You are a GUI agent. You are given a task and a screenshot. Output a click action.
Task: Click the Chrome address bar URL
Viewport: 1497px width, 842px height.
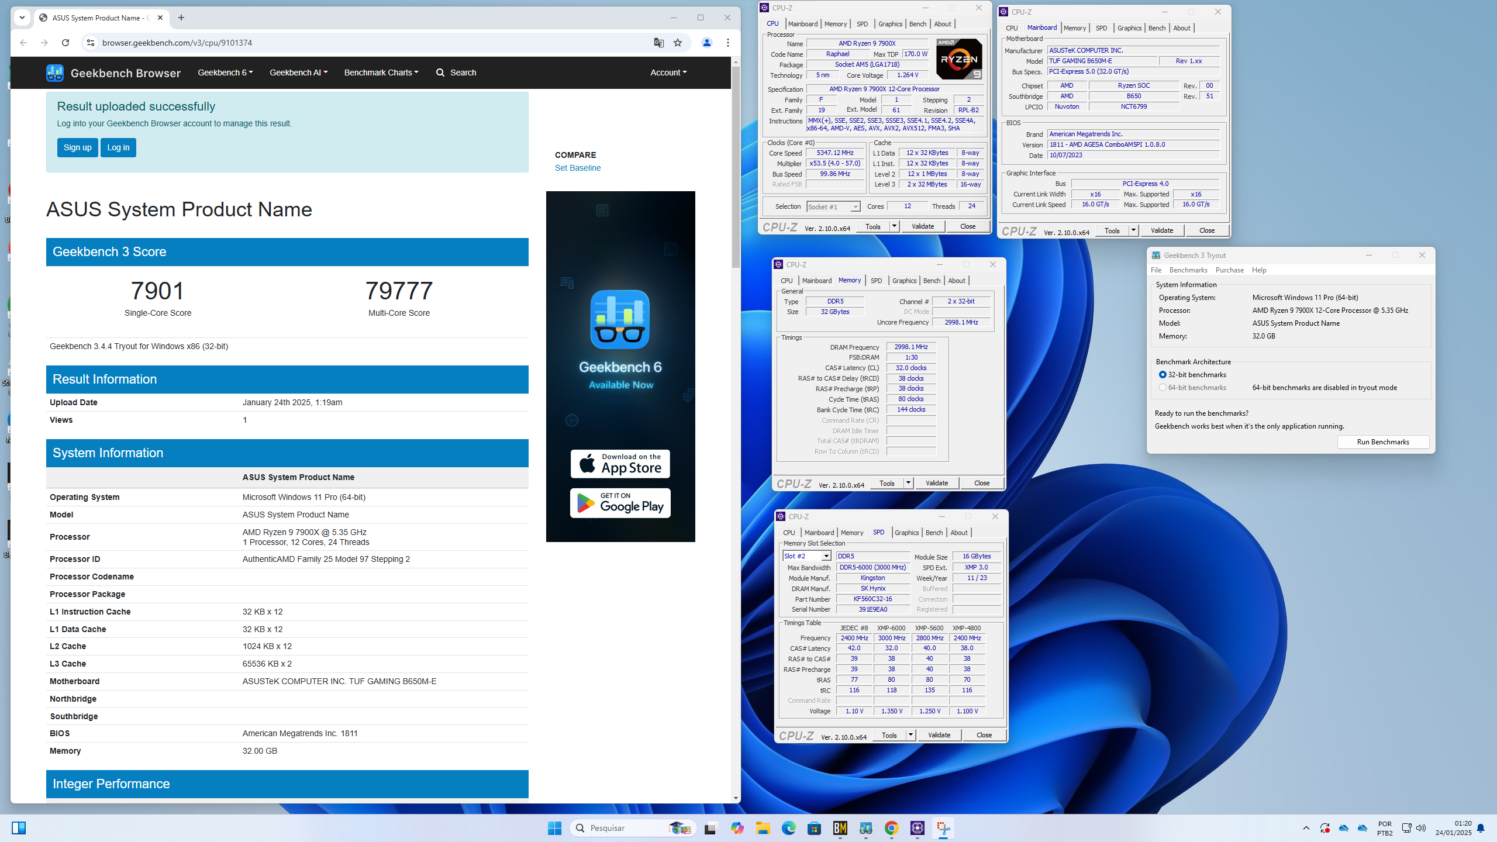pyautogui.click(x=177, y=43)
